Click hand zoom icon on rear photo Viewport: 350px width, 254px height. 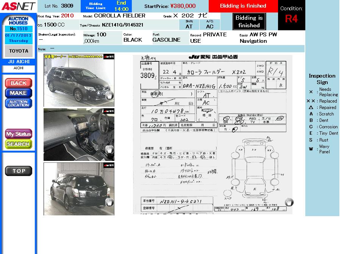coord(109,202)
